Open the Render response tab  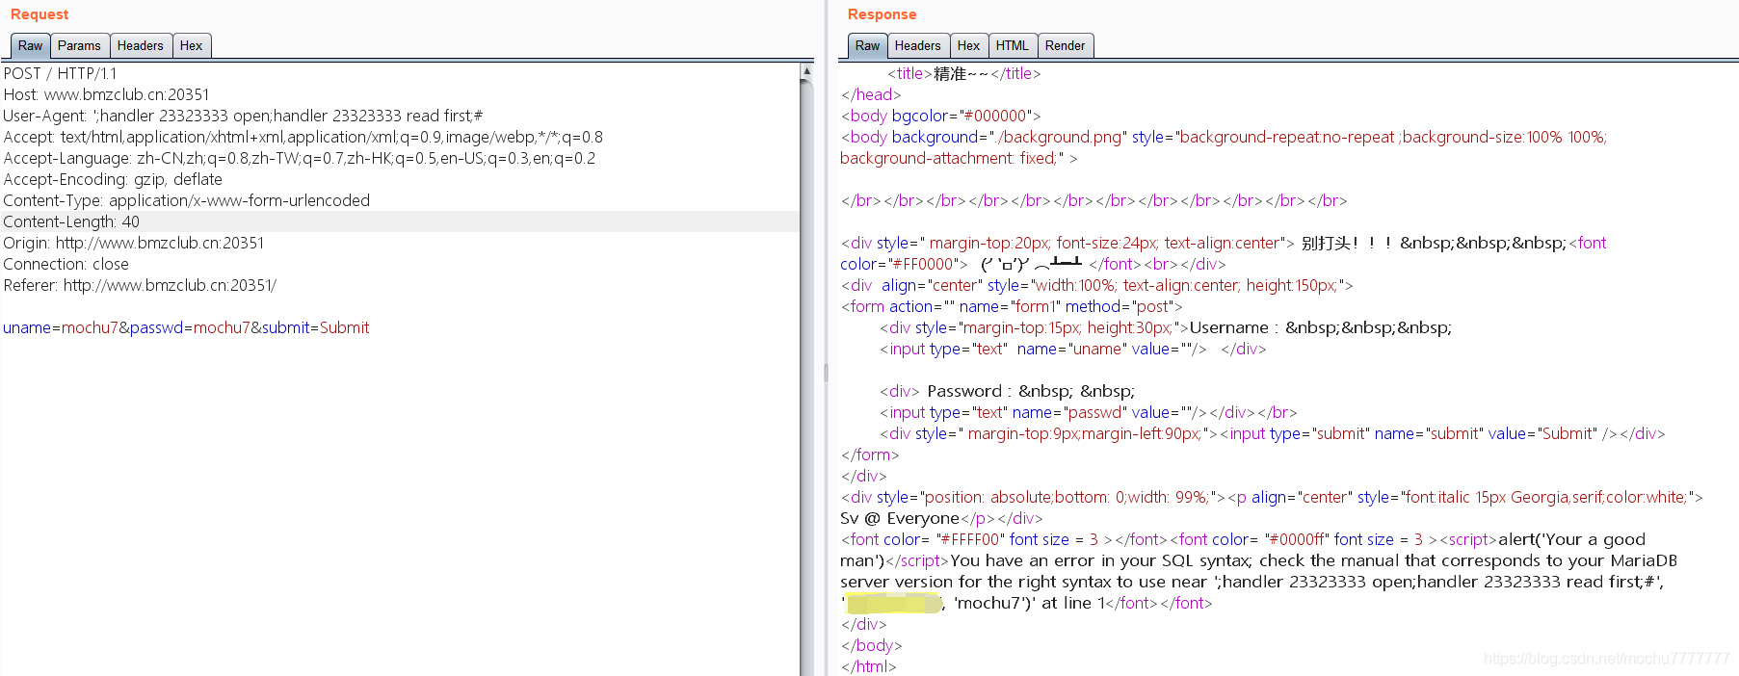[1066, 45]
